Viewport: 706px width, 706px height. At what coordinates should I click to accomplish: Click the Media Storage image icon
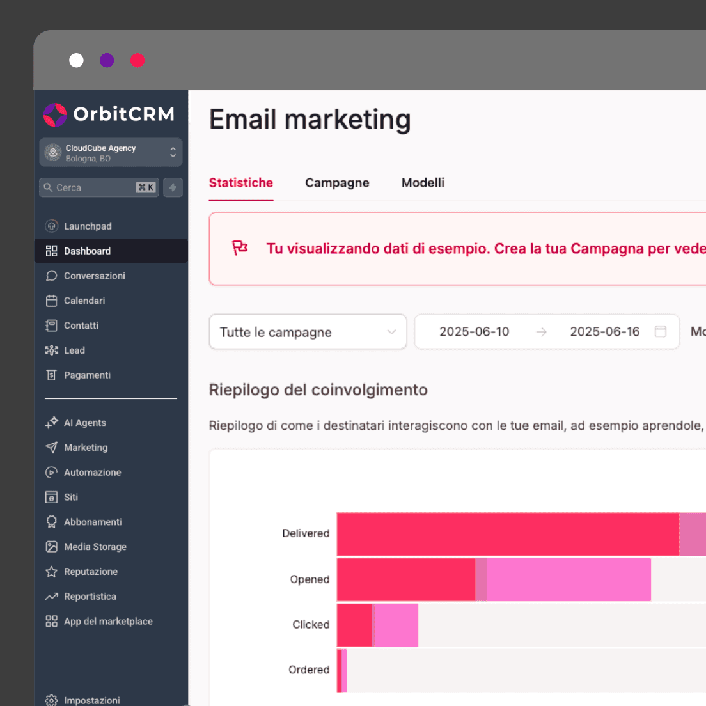52,547
